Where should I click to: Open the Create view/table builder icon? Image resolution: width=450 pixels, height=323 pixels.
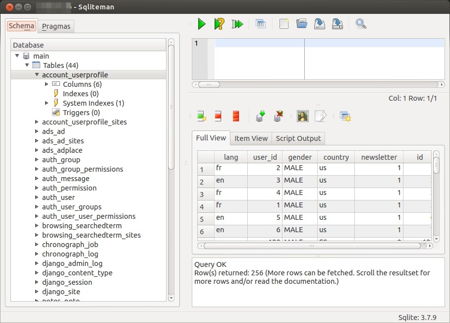pos(260,24)
